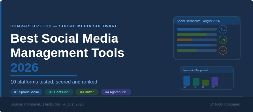This screenshot has width=253, height=112.
Task: Click the large blue 2026 text
Action: click(x=25, y=67)
